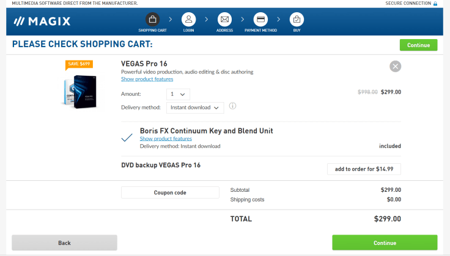Screen dimensions: 450x256
Task: Toggle the Boris FX Continuum checkmark
Action: tap(127, 137)
